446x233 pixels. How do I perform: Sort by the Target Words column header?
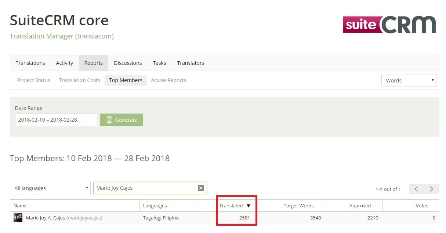point(299,206)
